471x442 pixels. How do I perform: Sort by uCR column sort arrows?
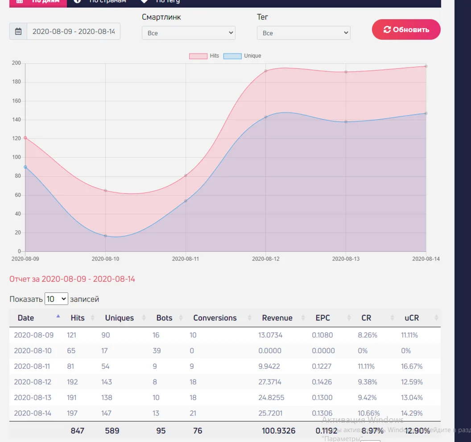(436, 318)
